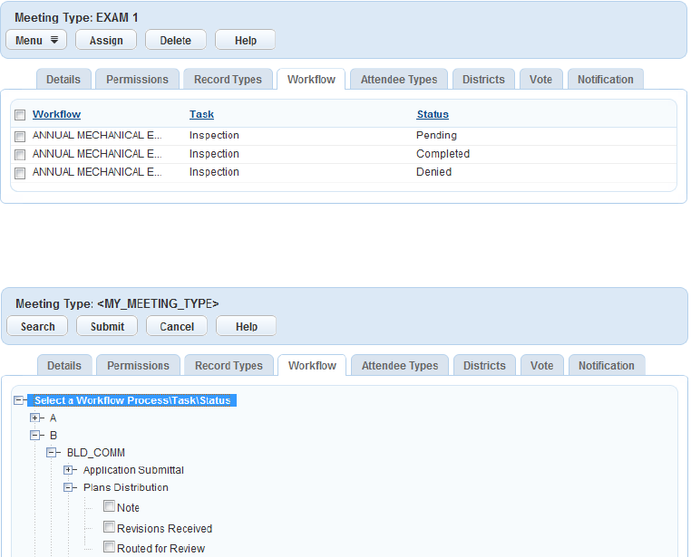691x557 pixels.
Task: Sort by Task column header
Action: pos(201,114)
